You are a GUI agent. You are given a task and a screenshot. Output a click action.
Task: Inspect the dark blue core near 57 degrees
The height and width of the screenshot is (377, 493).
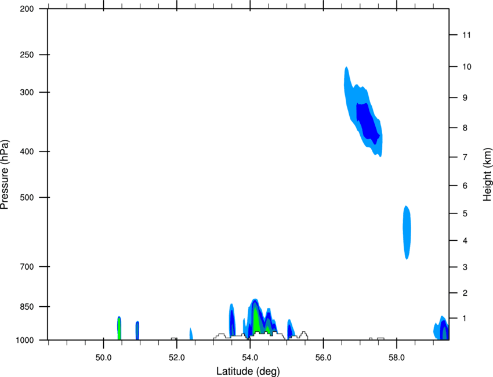(367, 122)
